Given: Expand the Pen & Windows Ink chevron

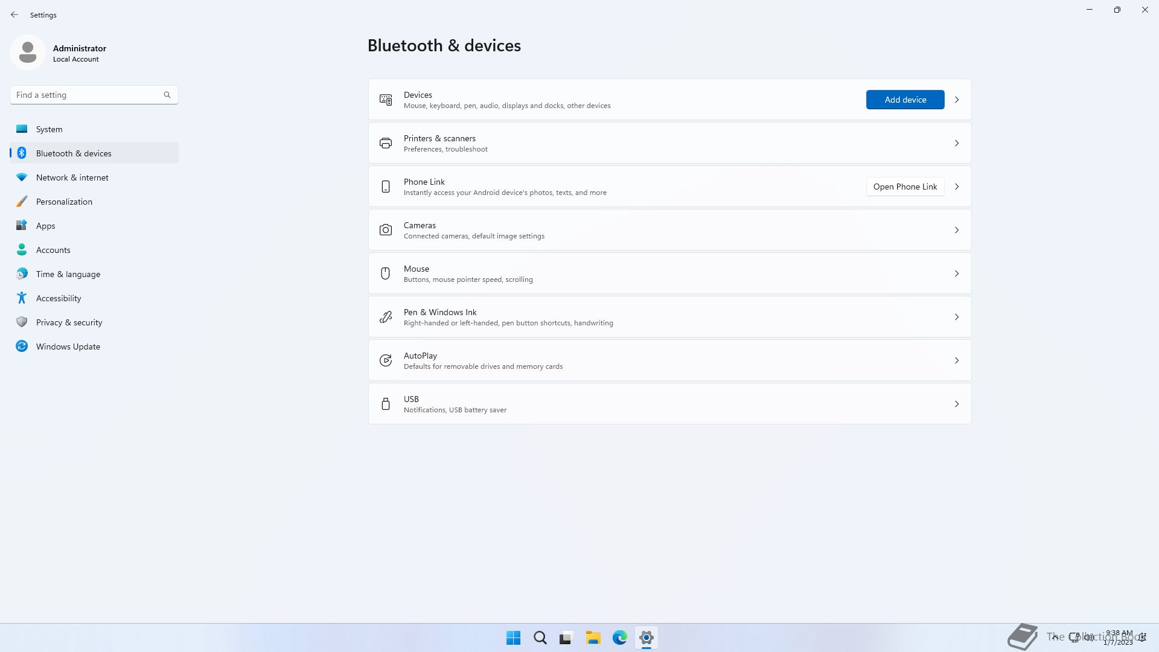Looking at the screenshot, I should click(957, 317).
